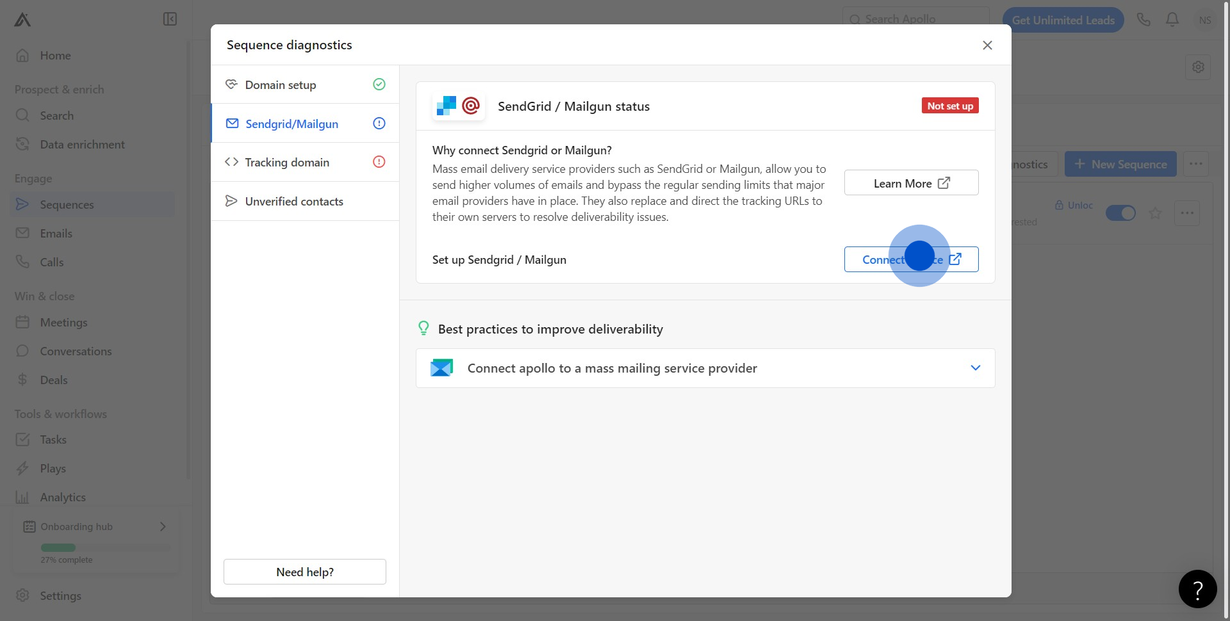
Task: Toggle the sequence active switch
Action: point(1120,213)
